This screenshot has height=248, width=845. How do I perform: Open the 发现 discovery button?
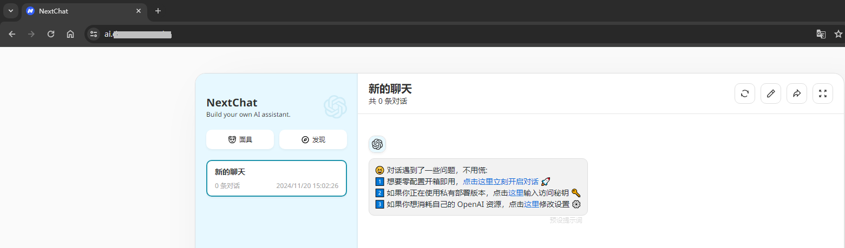pos(313,139)
